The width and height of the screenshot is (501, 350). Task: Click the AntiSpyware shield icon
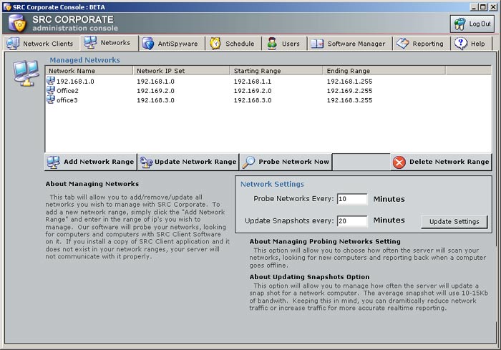[x=148, y=44]
